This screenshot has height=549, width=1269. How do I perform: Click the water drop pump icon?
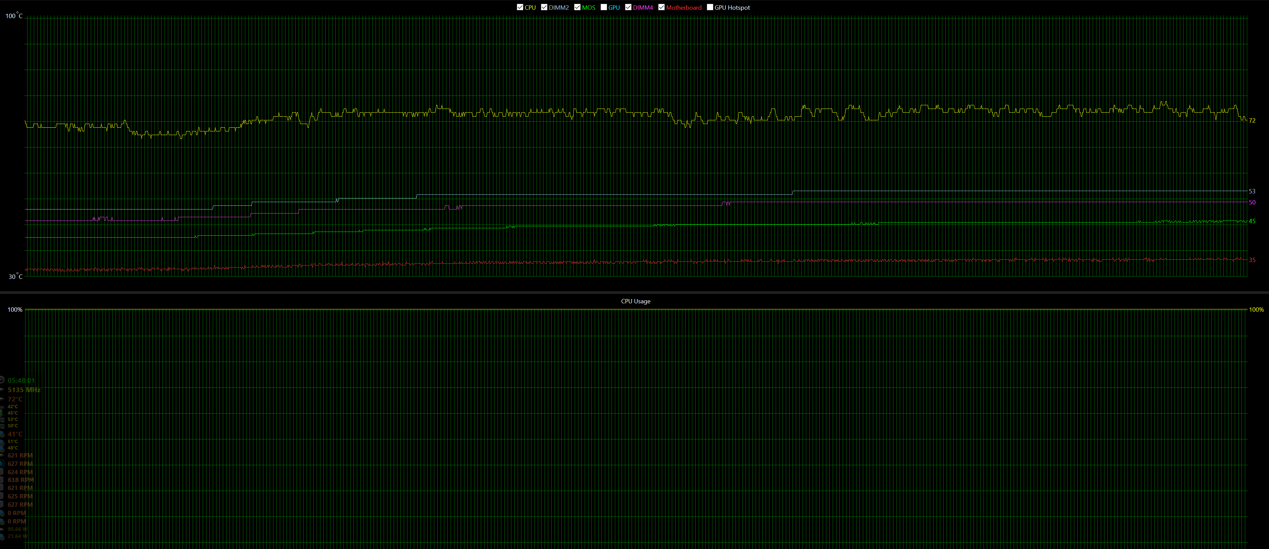[x=1, y=464]
